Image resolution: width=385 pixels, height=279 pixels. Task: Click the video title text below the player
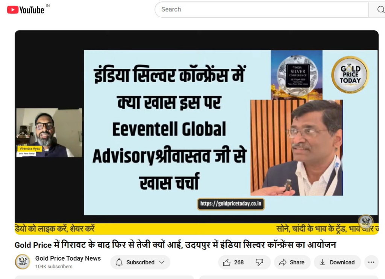tap(175, 245)
